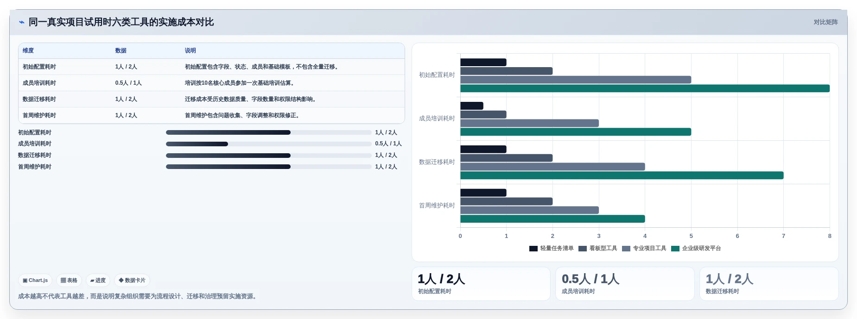Click description starting 迁移成本受历史数据
This screenshot has width=857, height=319.
coord(251,99)
